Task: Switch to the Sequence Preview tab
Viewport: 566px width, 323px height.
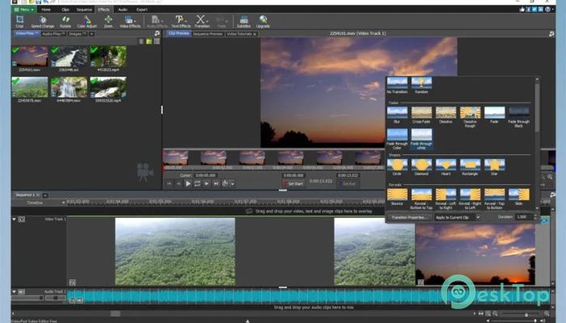Action: [208, 34]
